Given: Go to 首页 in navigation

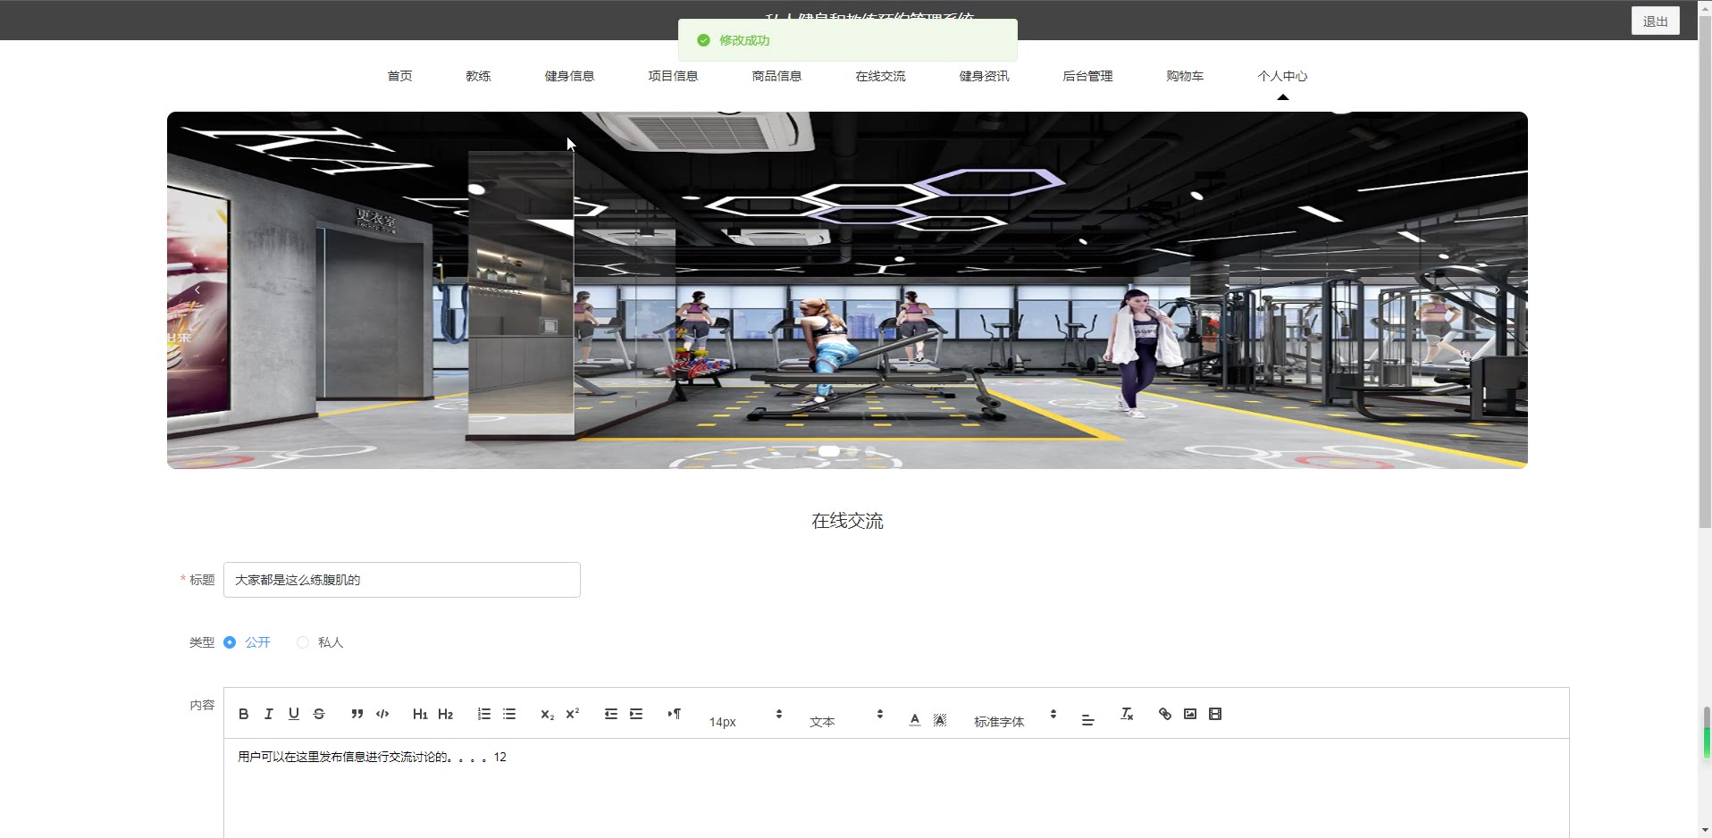Looking at the screenshot, I should point(399,76).
